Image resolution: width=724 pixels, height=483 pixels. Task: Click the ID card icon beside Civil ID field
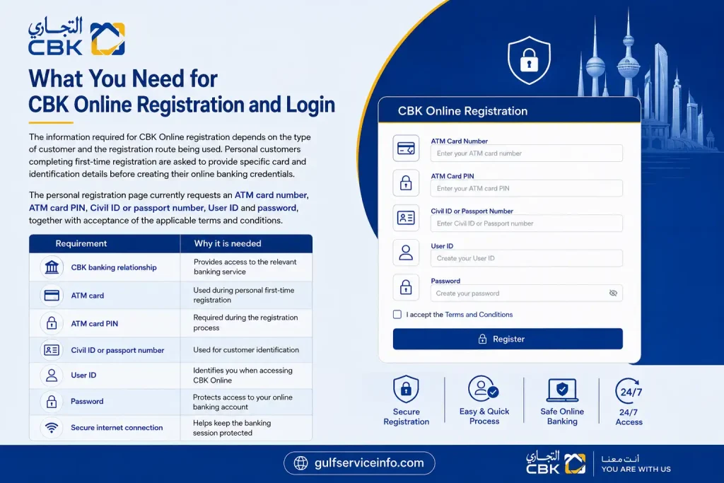click(406, 218)
